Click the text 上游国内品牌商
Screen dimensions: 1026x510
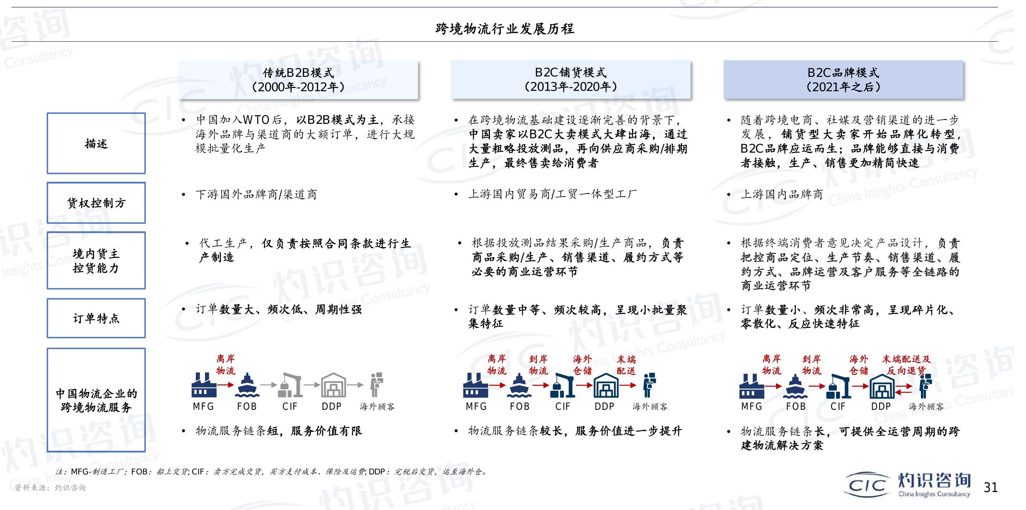tap(781, 194)
